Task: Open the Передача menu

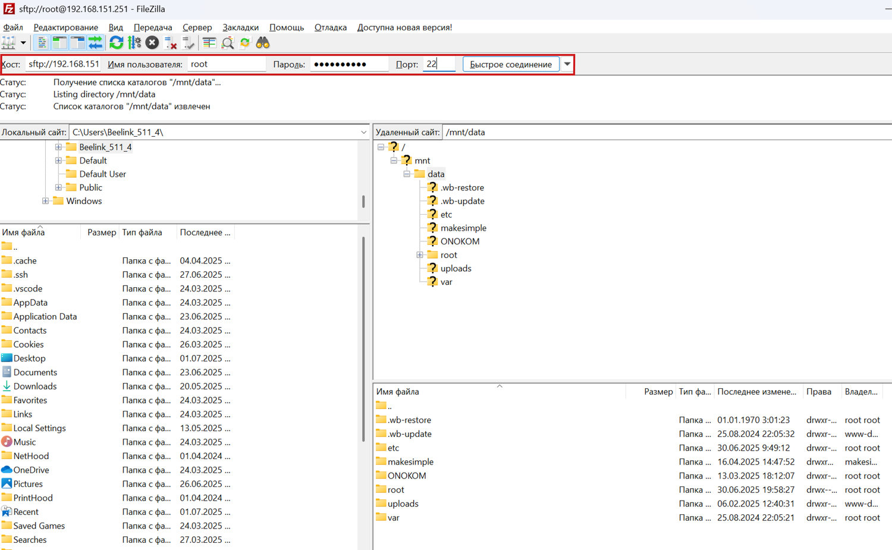Action: point(153,27)
